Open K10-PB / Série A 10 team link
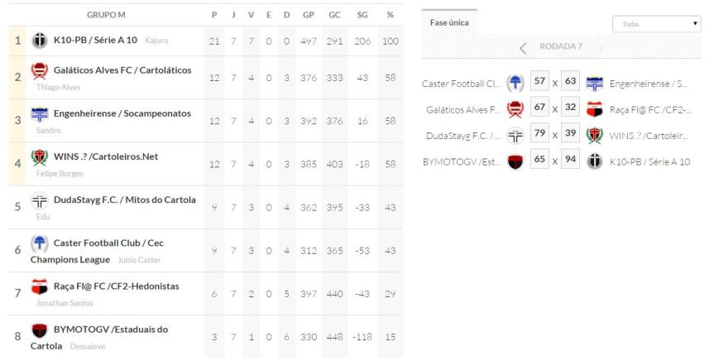The height and width of the screenshot is (361, 719). point(95,40)
